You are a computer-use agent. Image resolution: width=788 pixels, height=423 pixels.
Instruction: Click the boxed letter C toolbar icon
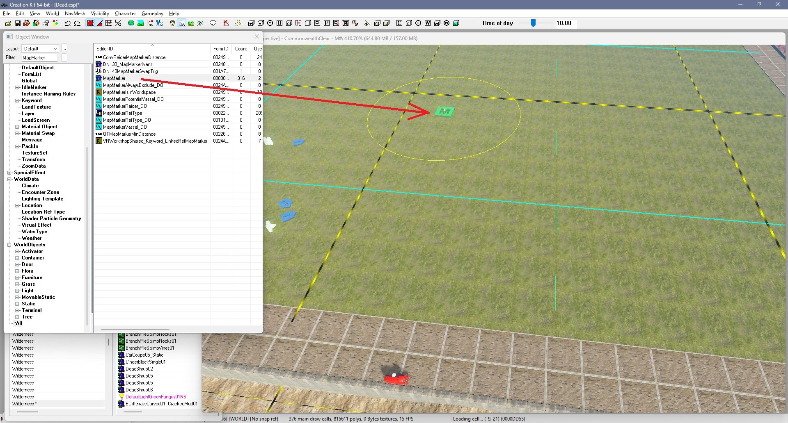[399, 23]
